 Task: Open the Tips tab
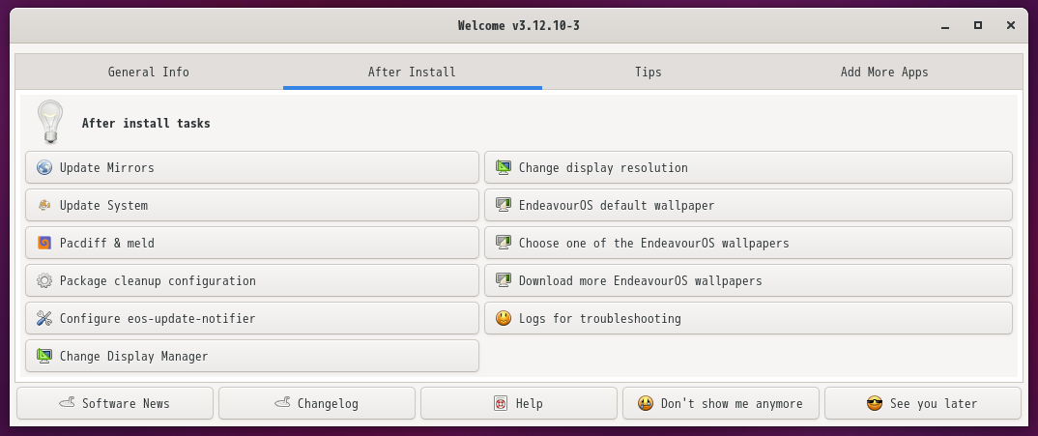649,73
